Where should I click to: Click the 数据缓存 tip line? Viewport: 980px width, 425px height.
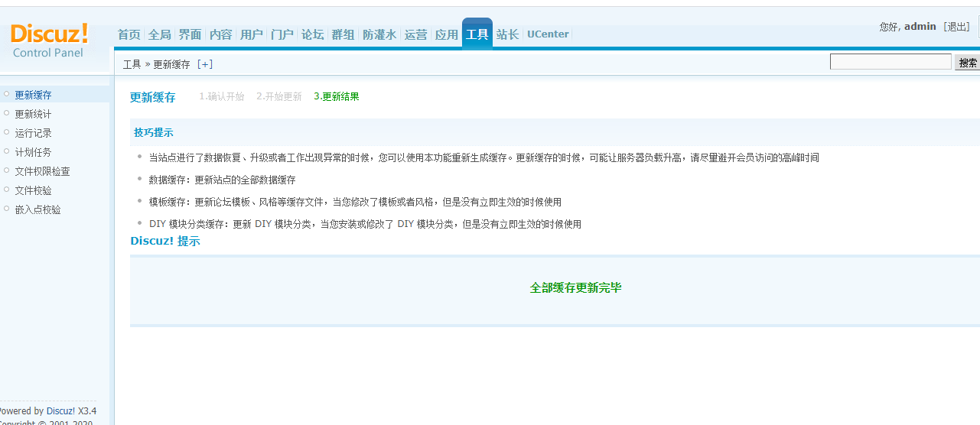pyautogui.click(x=222, y=180)
